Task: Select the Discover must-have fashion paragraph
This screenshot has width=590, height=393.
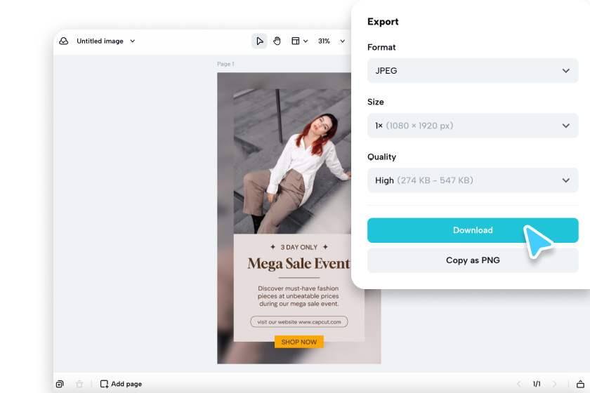Action: 299,296
